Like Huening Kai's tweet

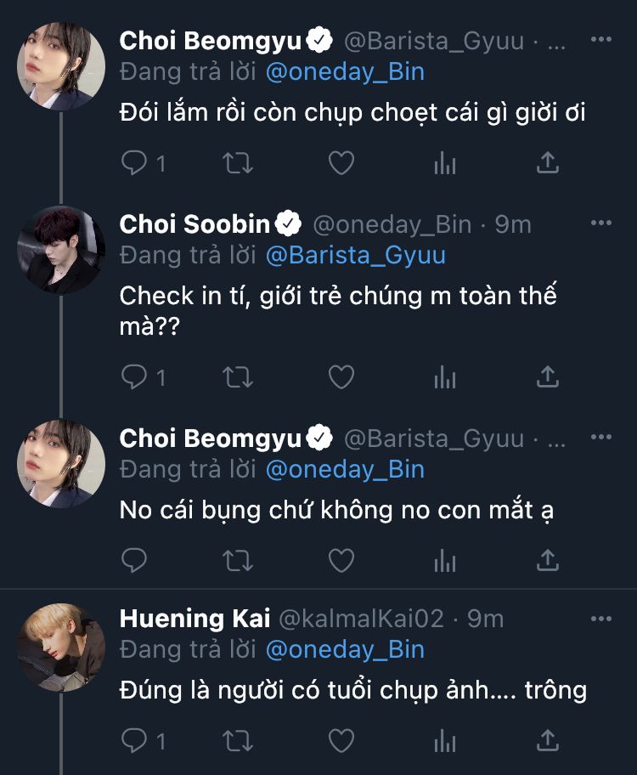coord(341,741)
